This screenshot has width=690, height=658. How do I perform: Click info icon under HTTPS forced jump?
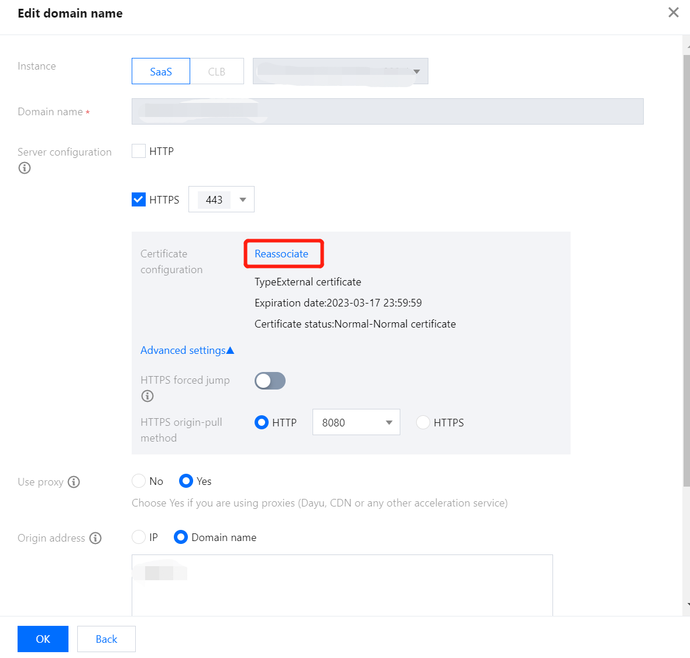coord(147,396)
